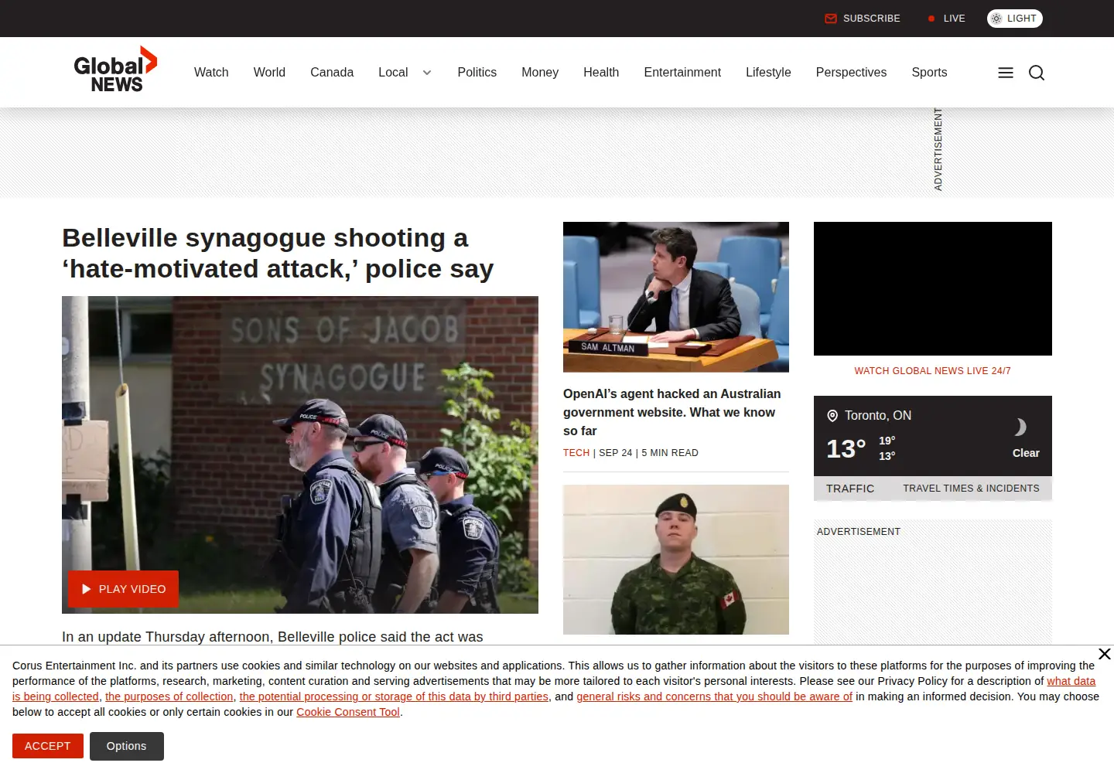Screen dimensions: 1114x773
Task: Select the Perspectives nav item
Action: pos(851,72)
